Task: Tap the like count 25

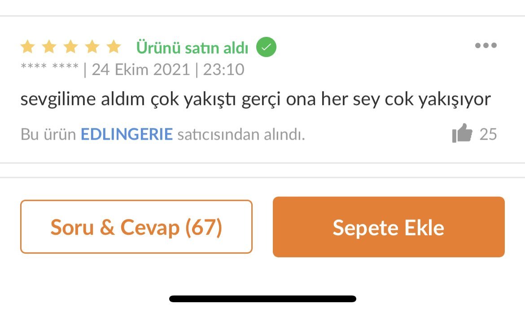Action: click(x=488, y=134)
